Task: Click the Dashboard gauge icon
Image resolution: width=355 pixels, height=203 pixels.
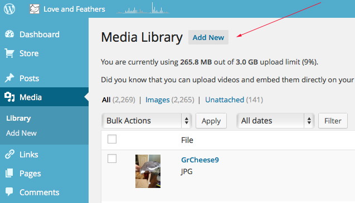Action: [x=9, y=34]
